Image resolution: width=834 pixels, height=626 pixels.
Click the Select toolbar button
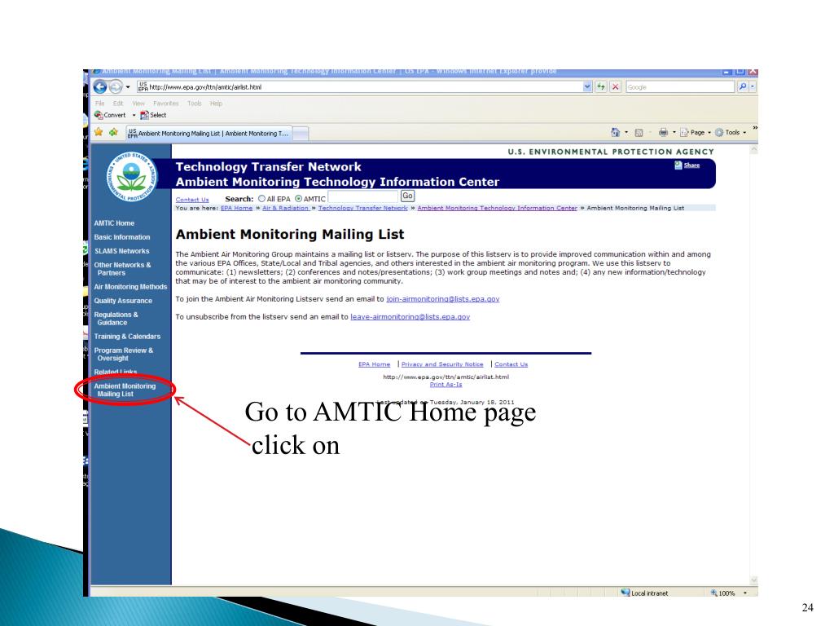pos(153,115)
